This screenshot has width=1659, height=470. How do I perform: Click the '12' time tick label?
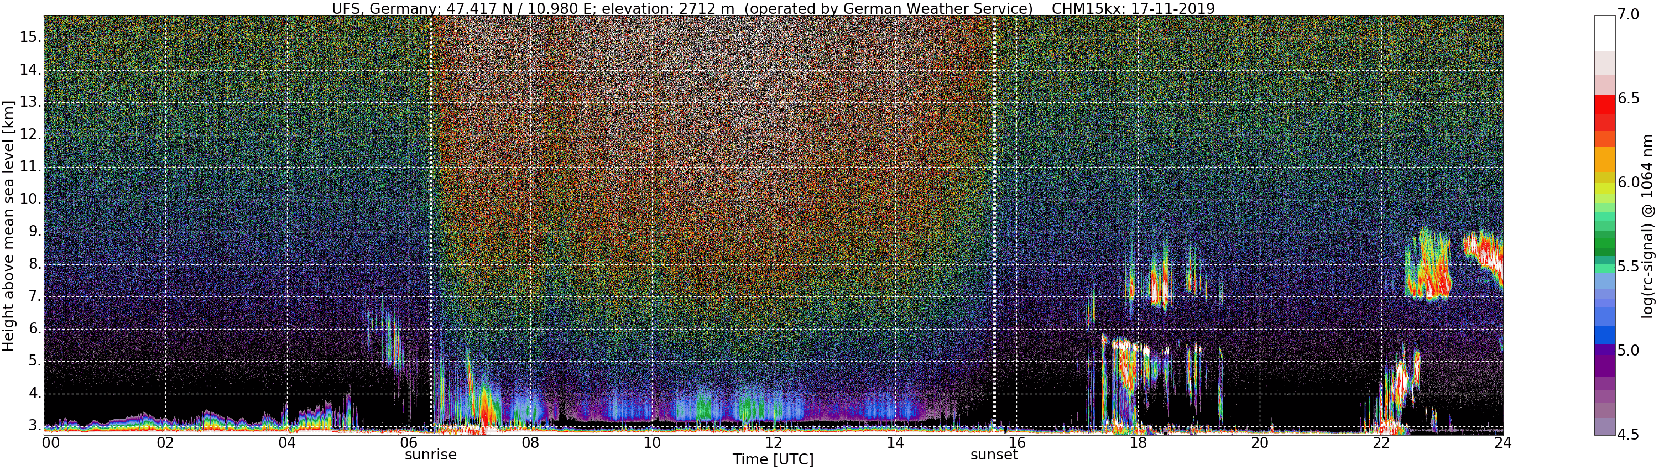point(774,443)
